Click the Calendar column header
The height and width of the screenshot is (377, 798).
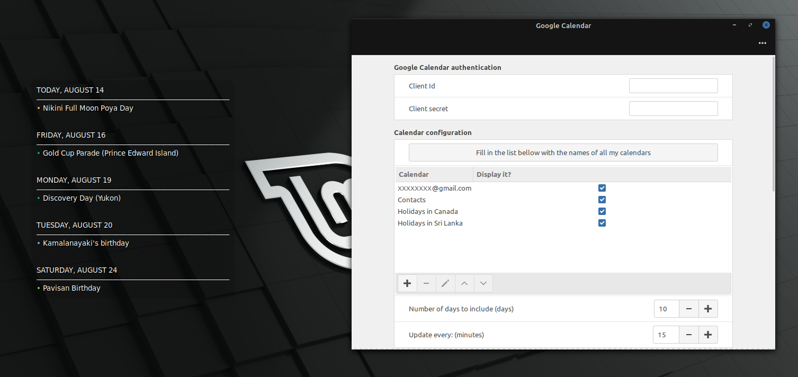click(x=434, y=174)
